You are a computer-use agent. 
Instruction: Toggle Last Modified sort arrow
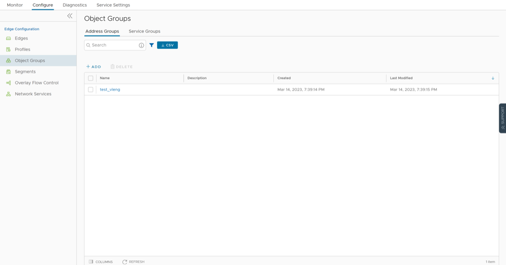pos(492,78)
